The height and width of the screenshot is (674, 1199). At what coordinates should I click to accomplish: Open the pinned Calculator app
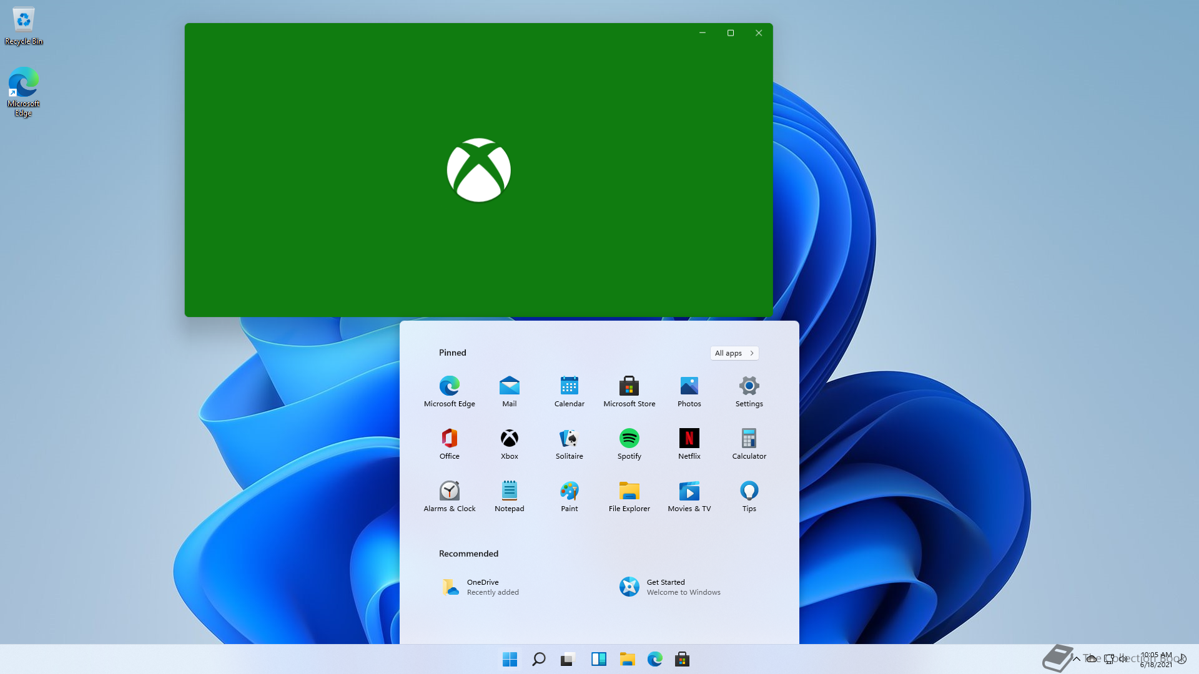pos(749,444)
